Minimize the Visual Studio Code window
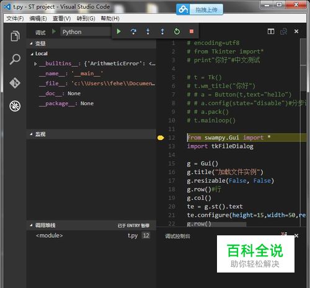Screen dimensions: 310x288 point(267,5)
